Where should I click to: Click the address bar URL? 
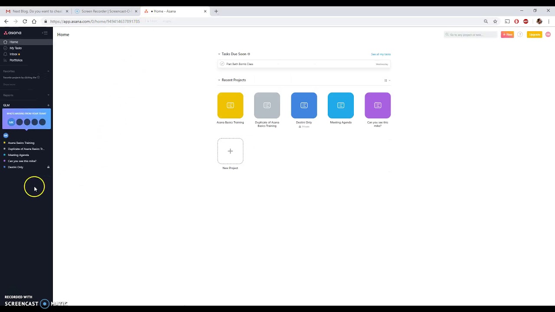[x=95, y=21]
